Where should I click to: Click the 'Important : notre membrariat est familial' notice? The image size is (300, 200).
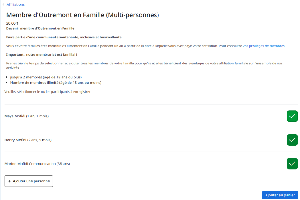pos(42,55)
